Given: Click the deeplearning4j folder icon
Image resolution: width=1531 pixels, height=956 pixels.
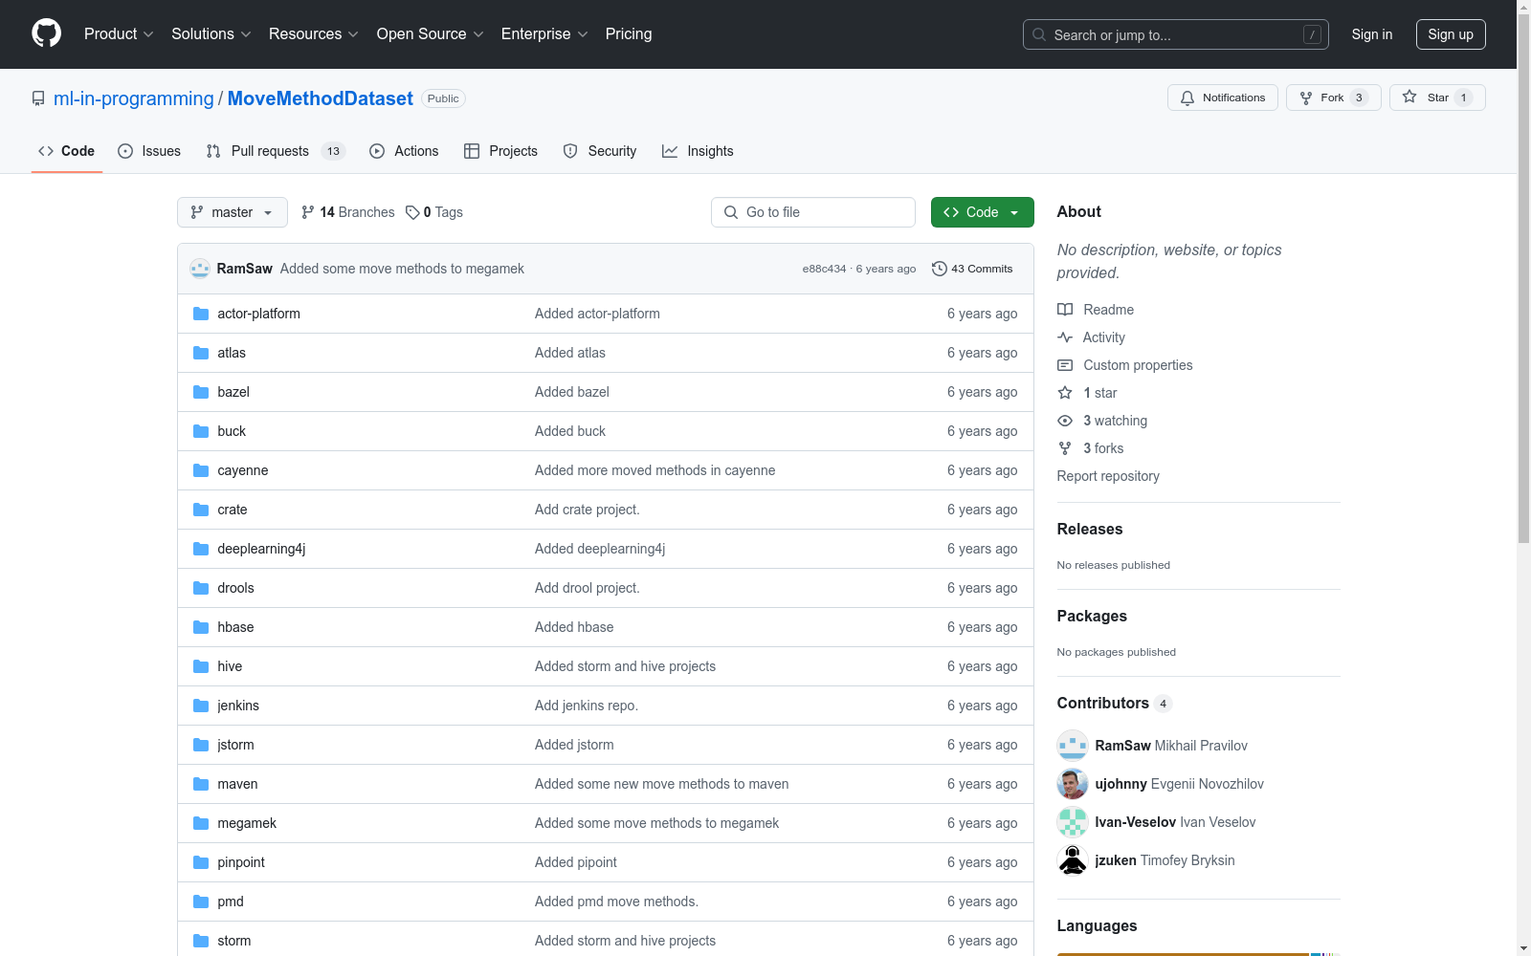Looking at the screenshot, I should pos(201,549).
